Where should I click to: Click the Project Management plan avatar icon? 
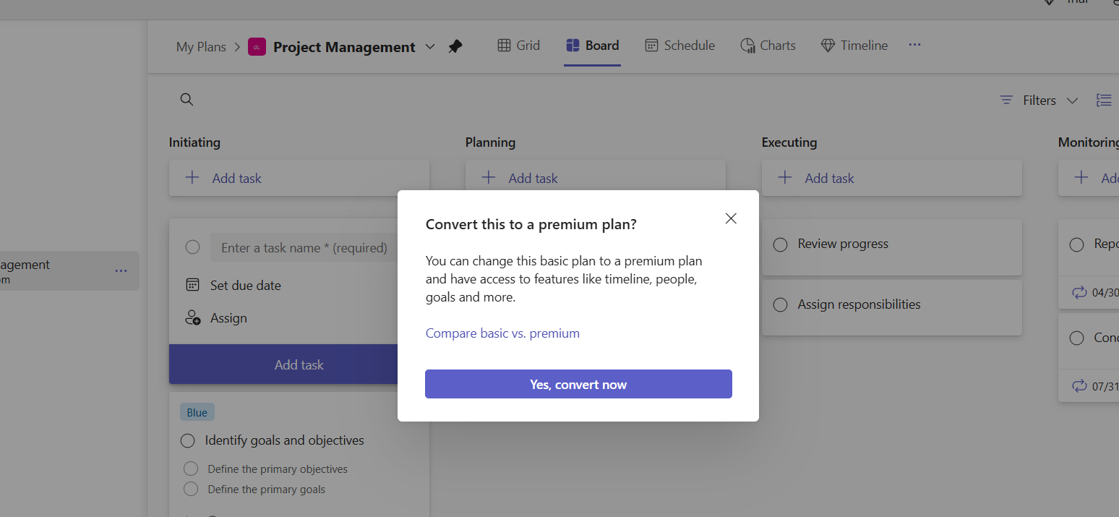257,47
